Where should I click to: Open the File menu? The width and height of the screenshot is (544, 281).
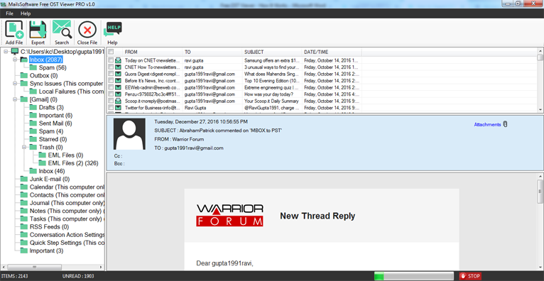pyautogui.click(x=9, y=13)
